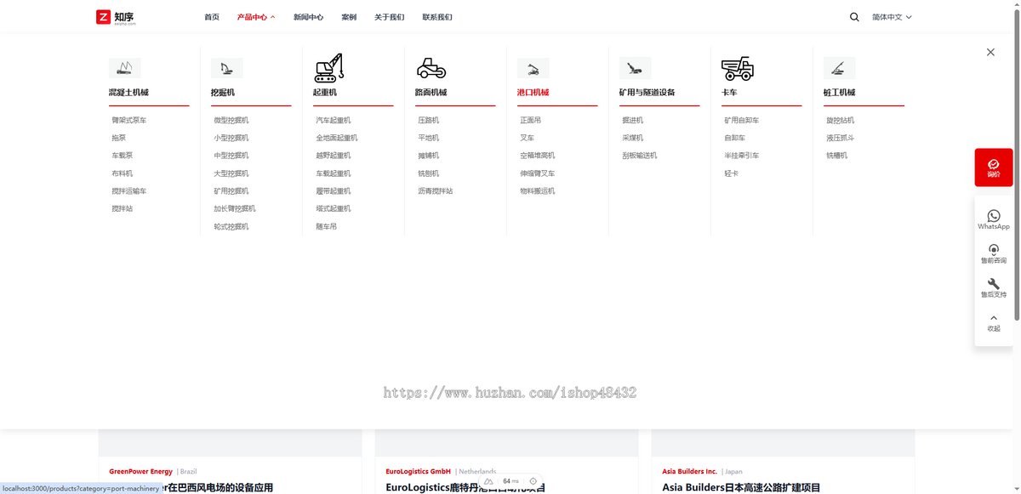This screenshot has height=494, width=1021.
Task: Open 平地机 under road machinery
Action: click(428, 138)
